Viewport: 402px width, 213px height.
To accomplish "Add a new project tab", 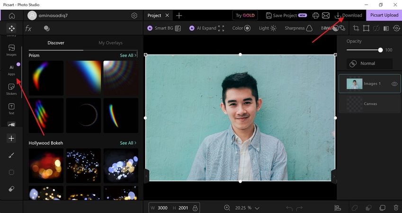I will 179,16.
